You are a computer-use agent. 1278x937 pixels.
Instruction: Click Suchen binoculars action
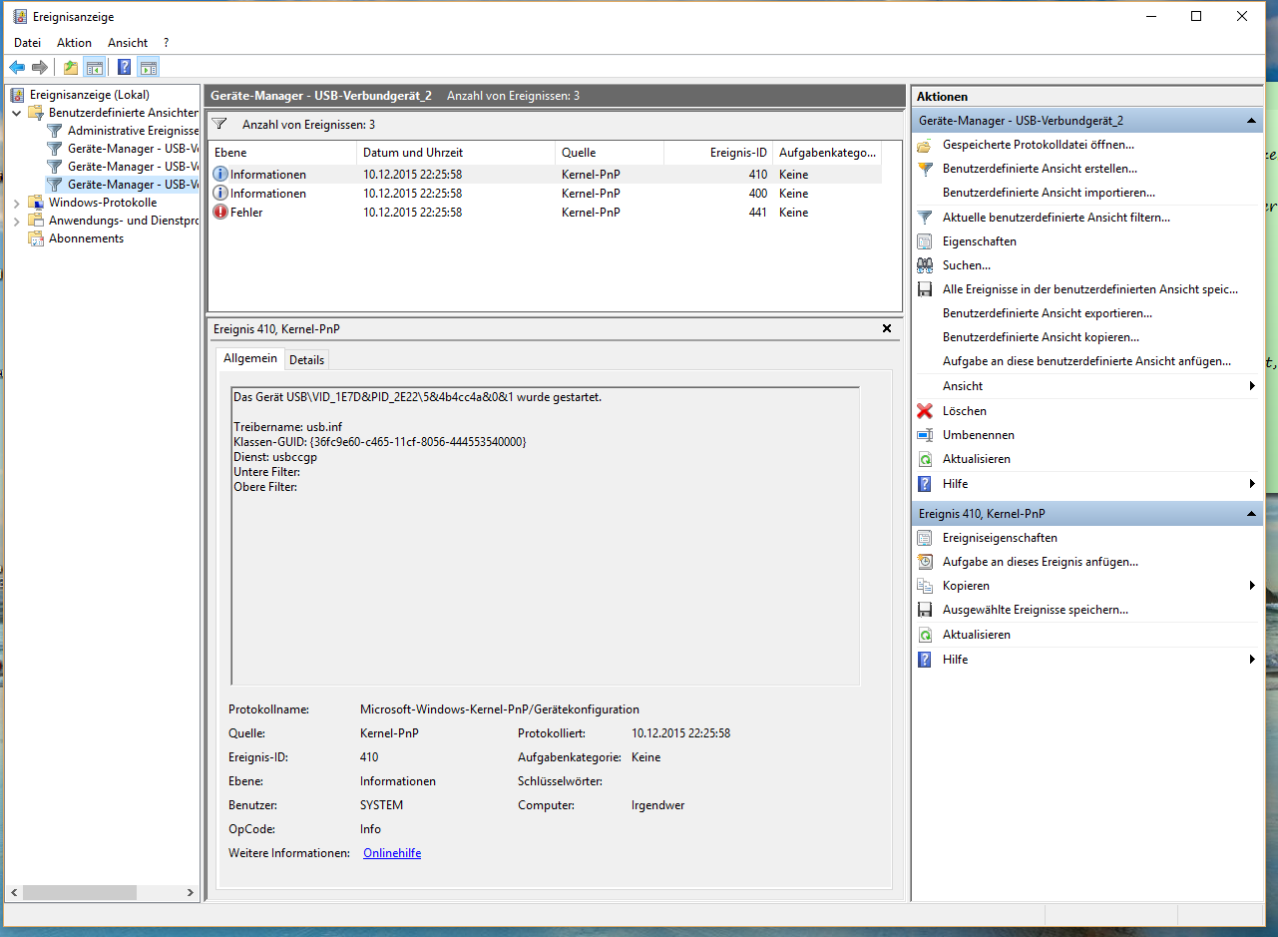(x=966, y=265)
